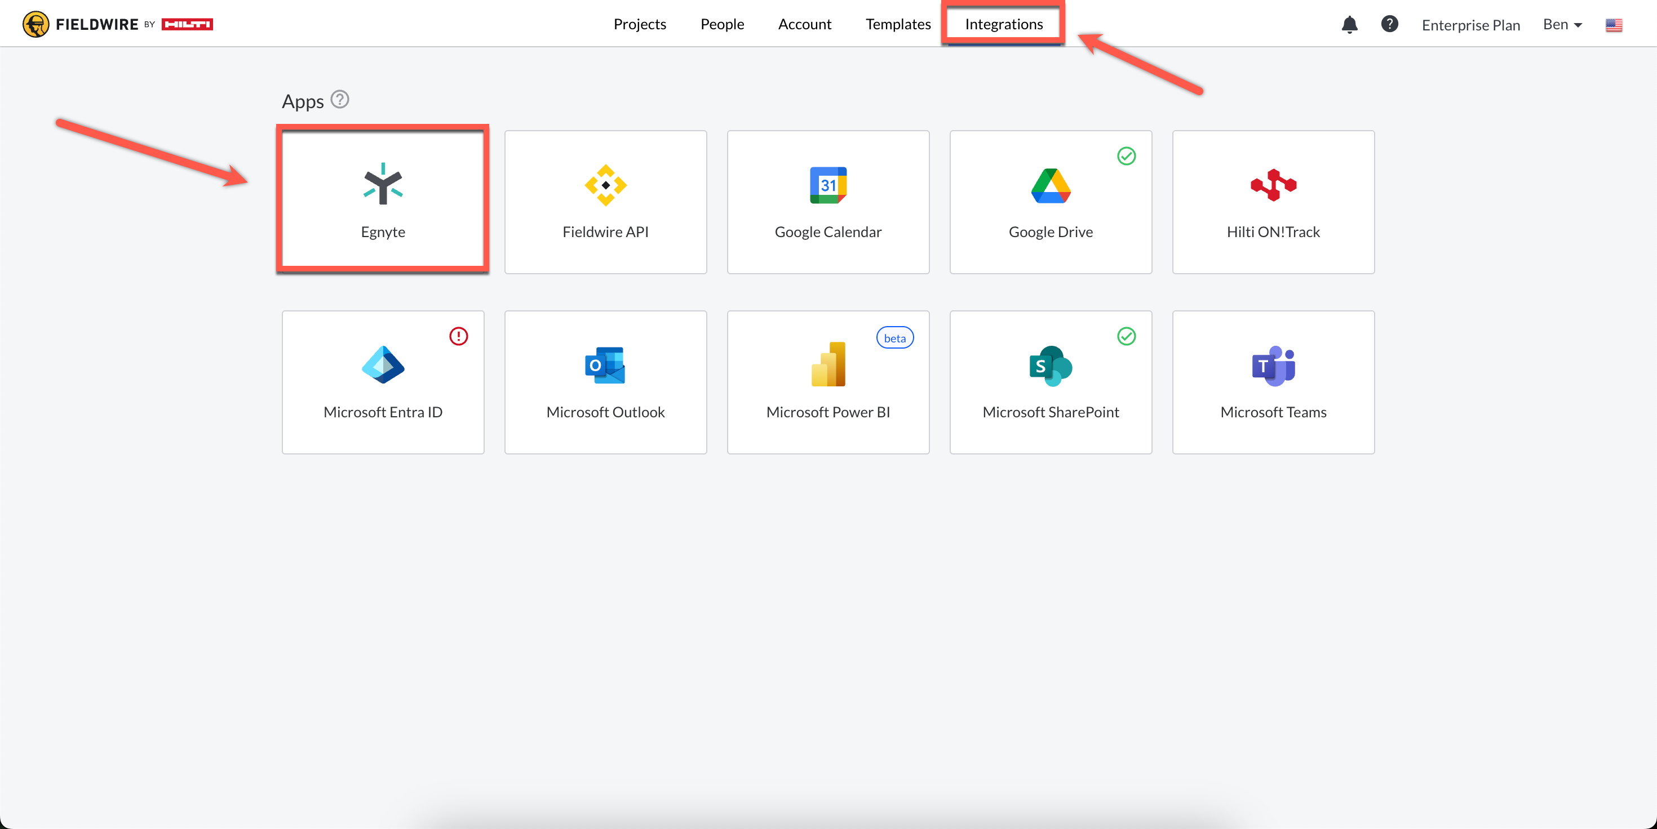This screenshot has width=1657, height=829.
Task: Click the Apps info help icon
Action: pyautogui.click(x=340, y=100)
